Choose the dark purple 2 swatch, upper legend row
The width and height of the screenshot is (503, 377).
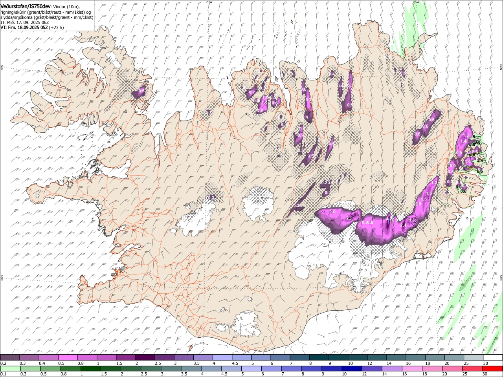point(145,358)
